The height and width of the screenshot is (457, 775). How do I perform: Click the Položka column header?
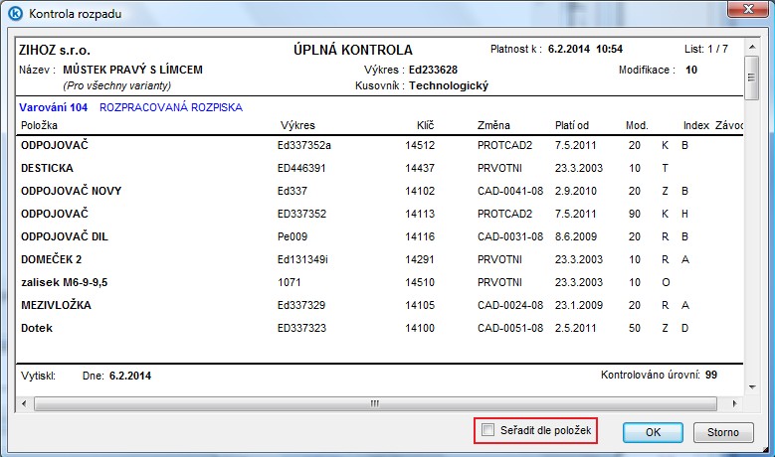coord(39,125)
